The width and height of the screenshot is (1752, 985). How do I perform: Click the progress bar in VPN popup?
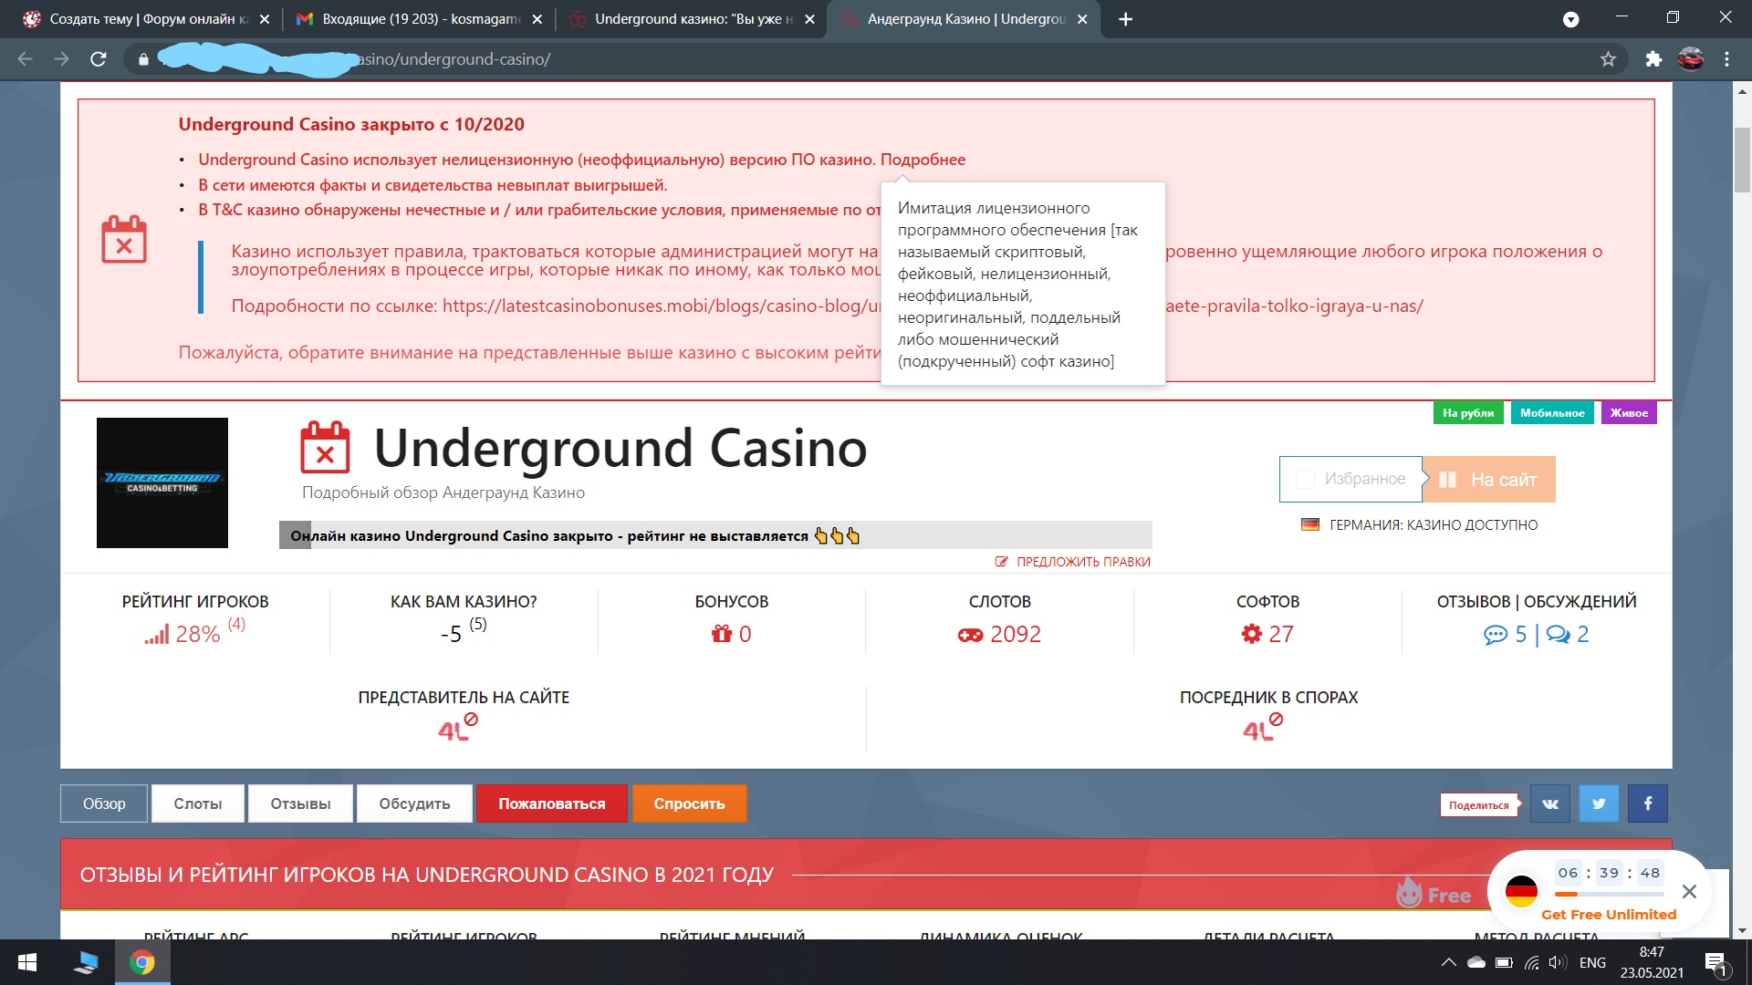1609,894
